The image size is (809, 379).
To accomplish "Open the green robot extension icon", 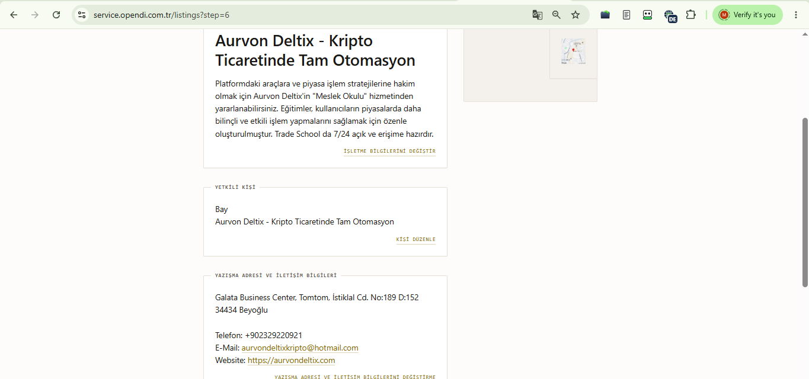I will [648, 15].
